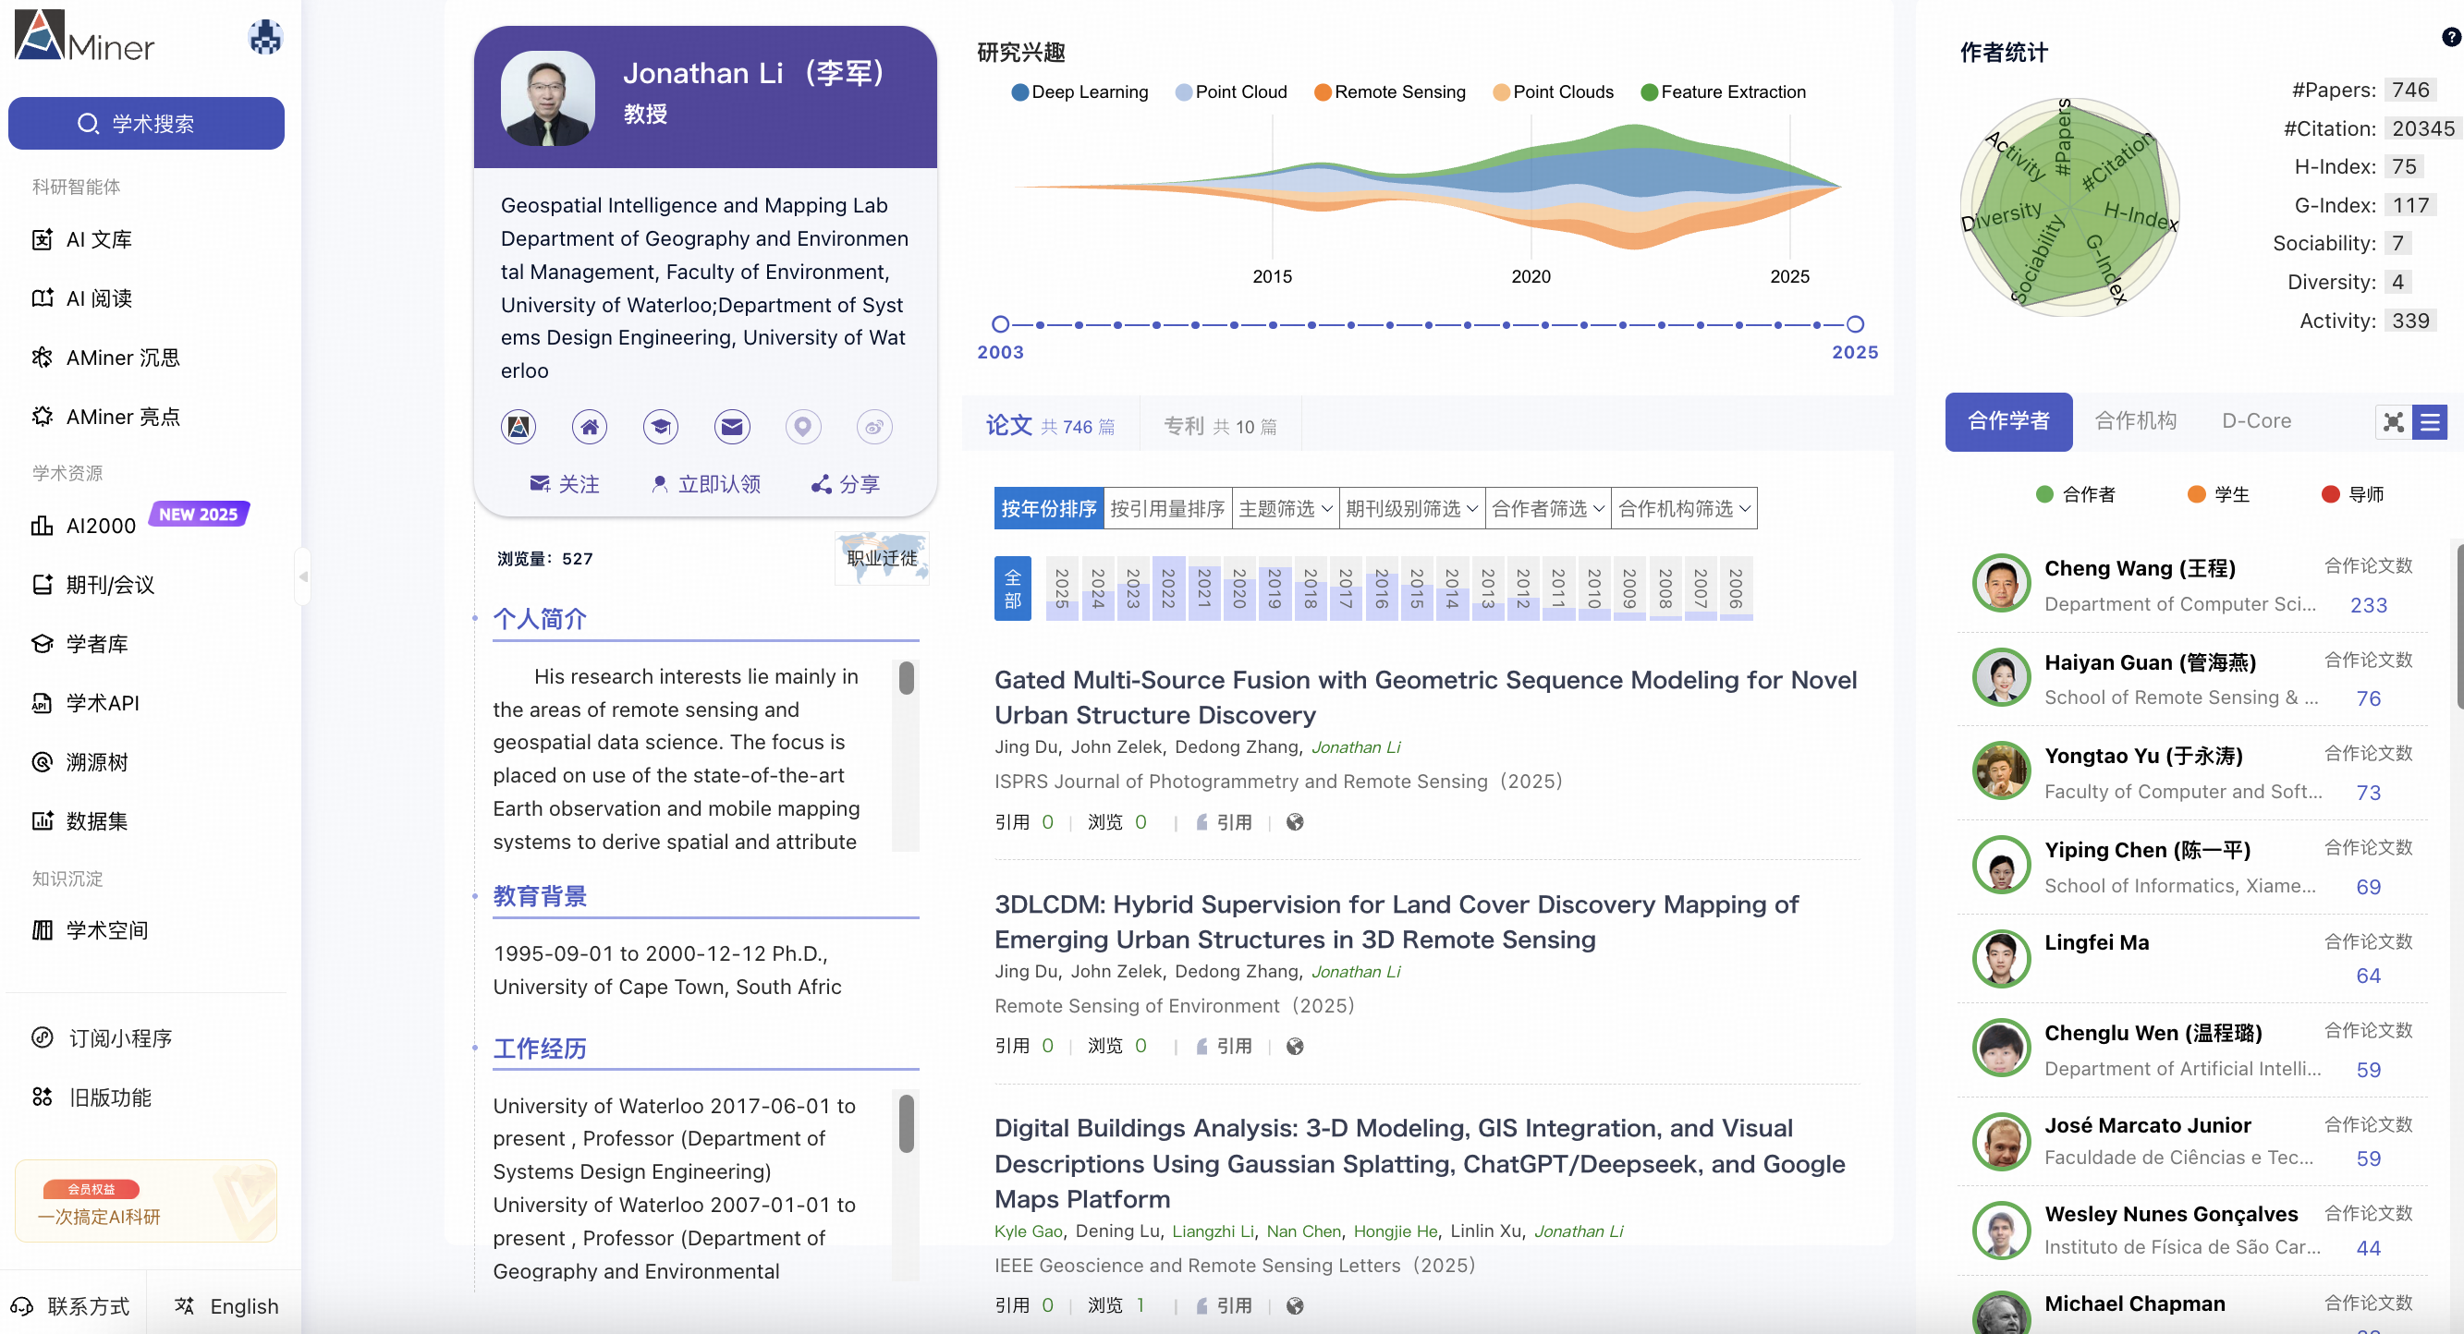Click globe icon under first paper

tap(1294, 821)
